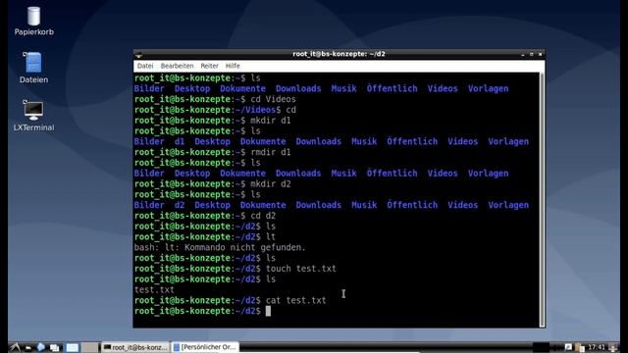Click the terminal cursor at the last prompt
Image resolution: width=628 pixels, height=353 pixels.
click(x=268, y=311)
